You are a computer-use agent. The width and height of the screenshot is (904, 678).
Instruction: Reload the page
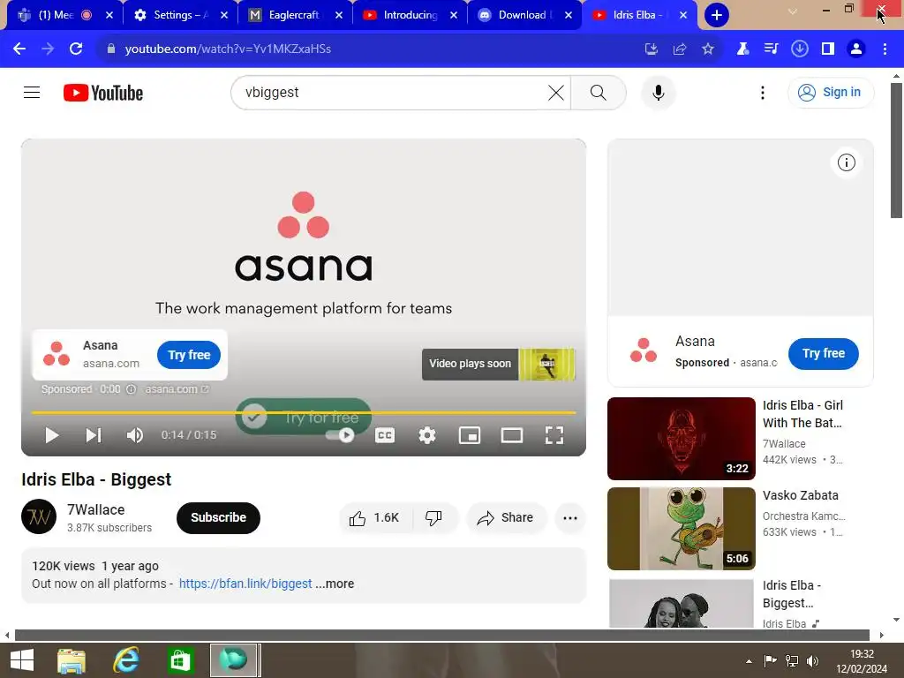(76, 49)
